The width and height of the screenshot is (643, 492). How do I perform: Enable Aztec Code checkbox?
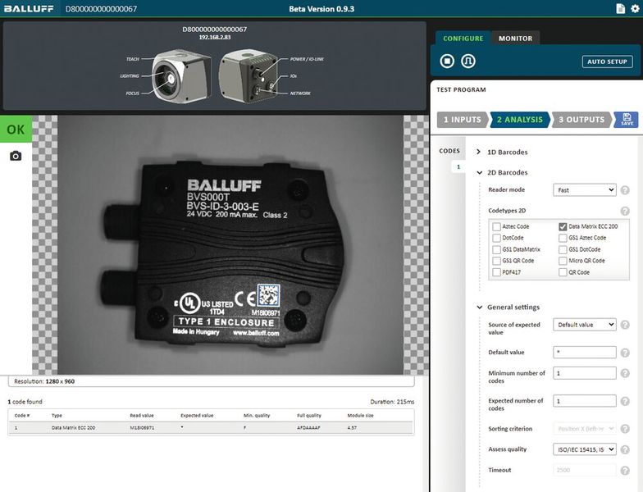click(x=497, y=226)
